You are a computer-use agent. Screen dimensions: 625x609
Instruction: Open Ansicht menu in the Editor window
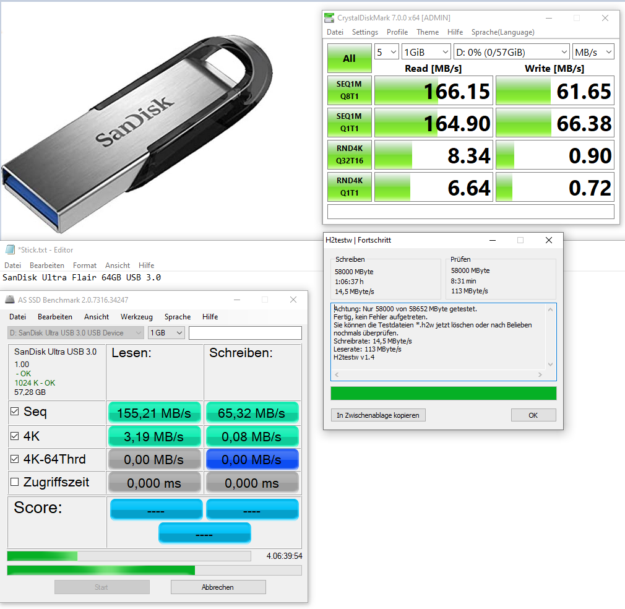tap(117, 265)
